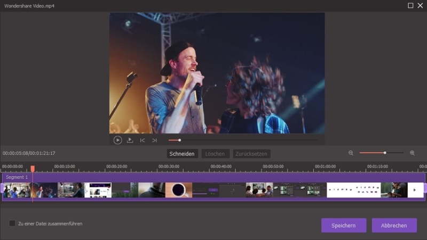Click the export frame icon beside play
The image size is (427, 240).
tap(130, 140)
